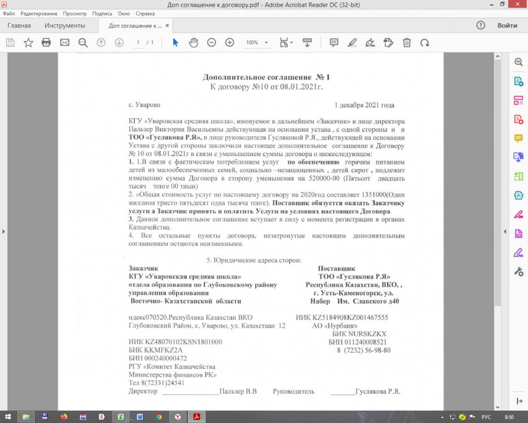Zoom in with the plus icon
Screen dimensions: 528x423
[230, 42]
